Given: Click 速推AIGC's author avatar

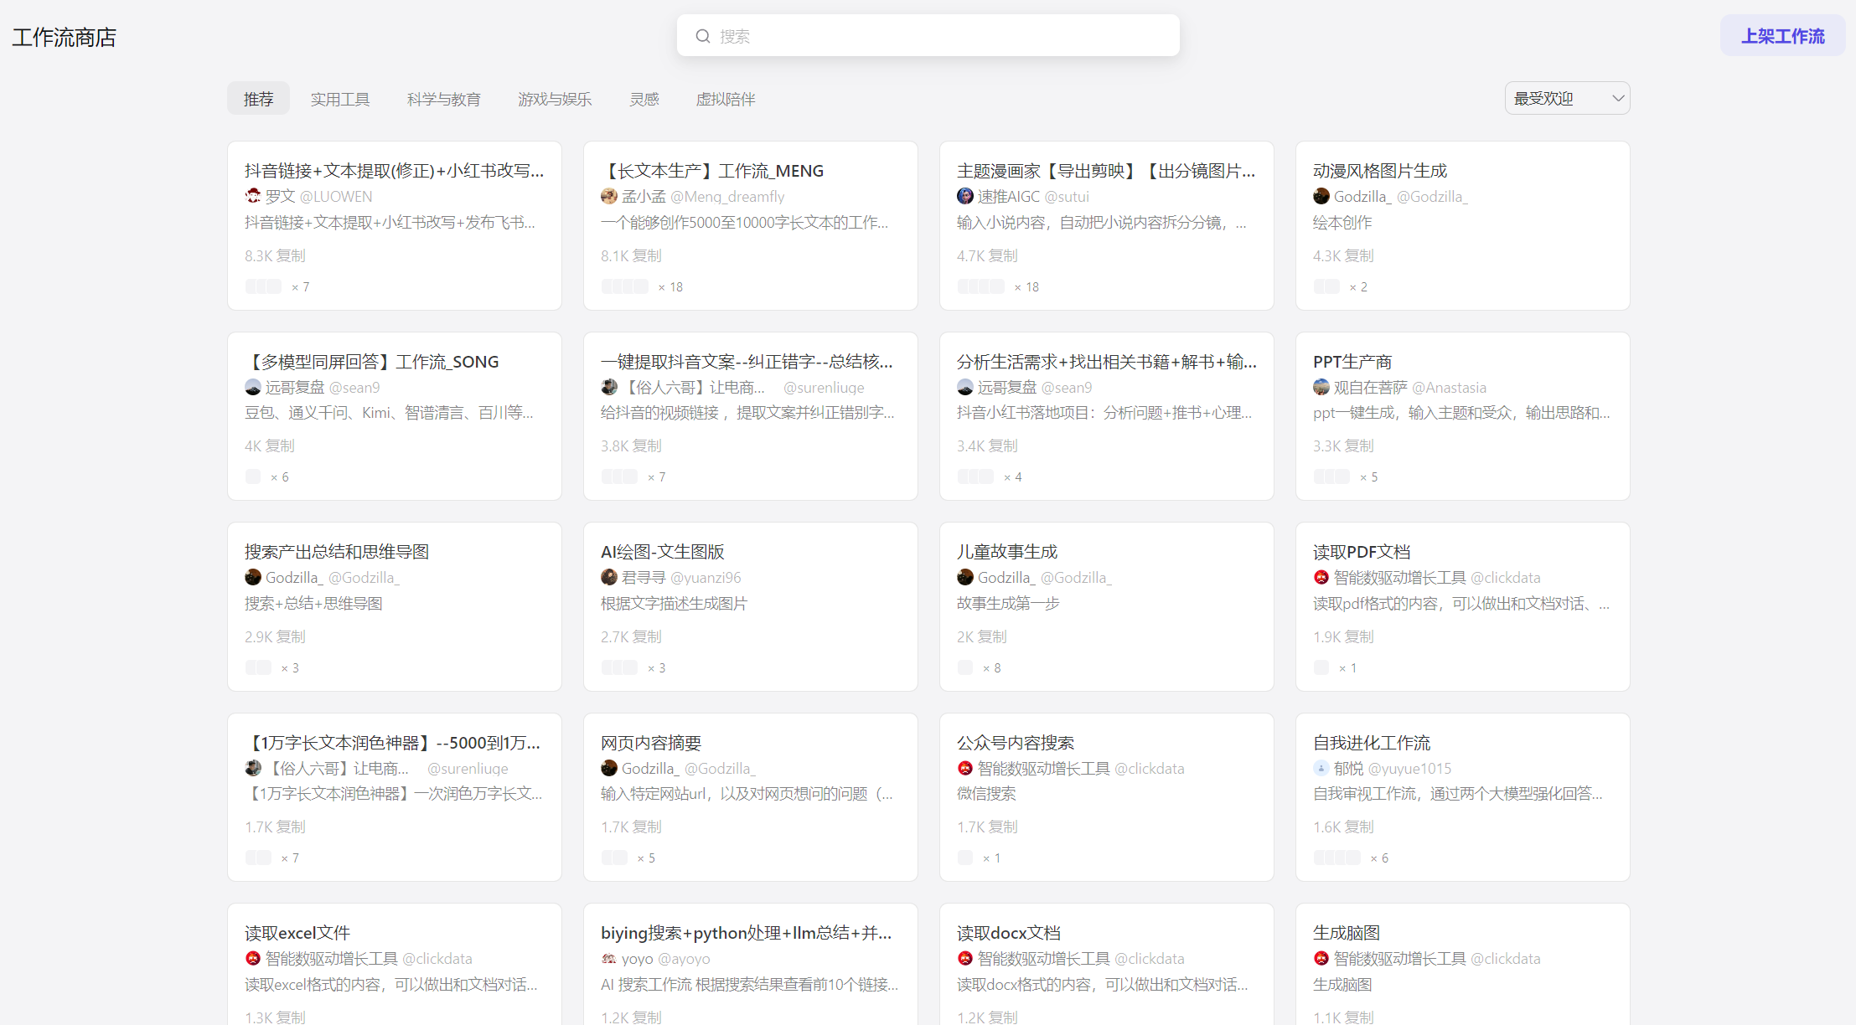Looking at the screenshot, I should coord(965,196).
